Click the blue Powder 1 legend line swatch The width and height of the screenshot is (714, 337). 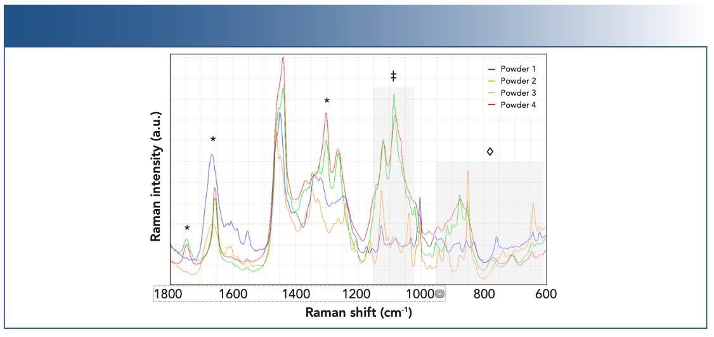(491, 70)
